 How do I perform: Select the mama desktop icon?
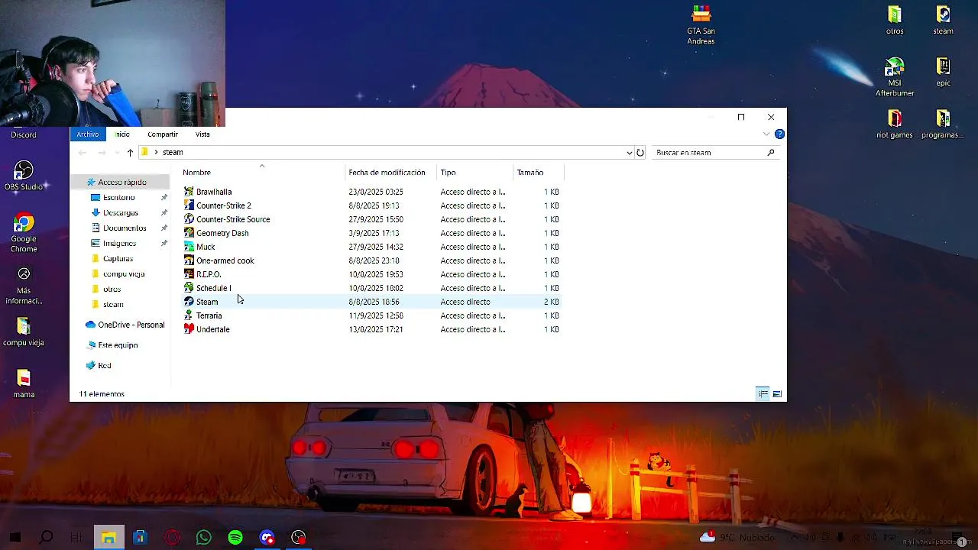point(24,384)
